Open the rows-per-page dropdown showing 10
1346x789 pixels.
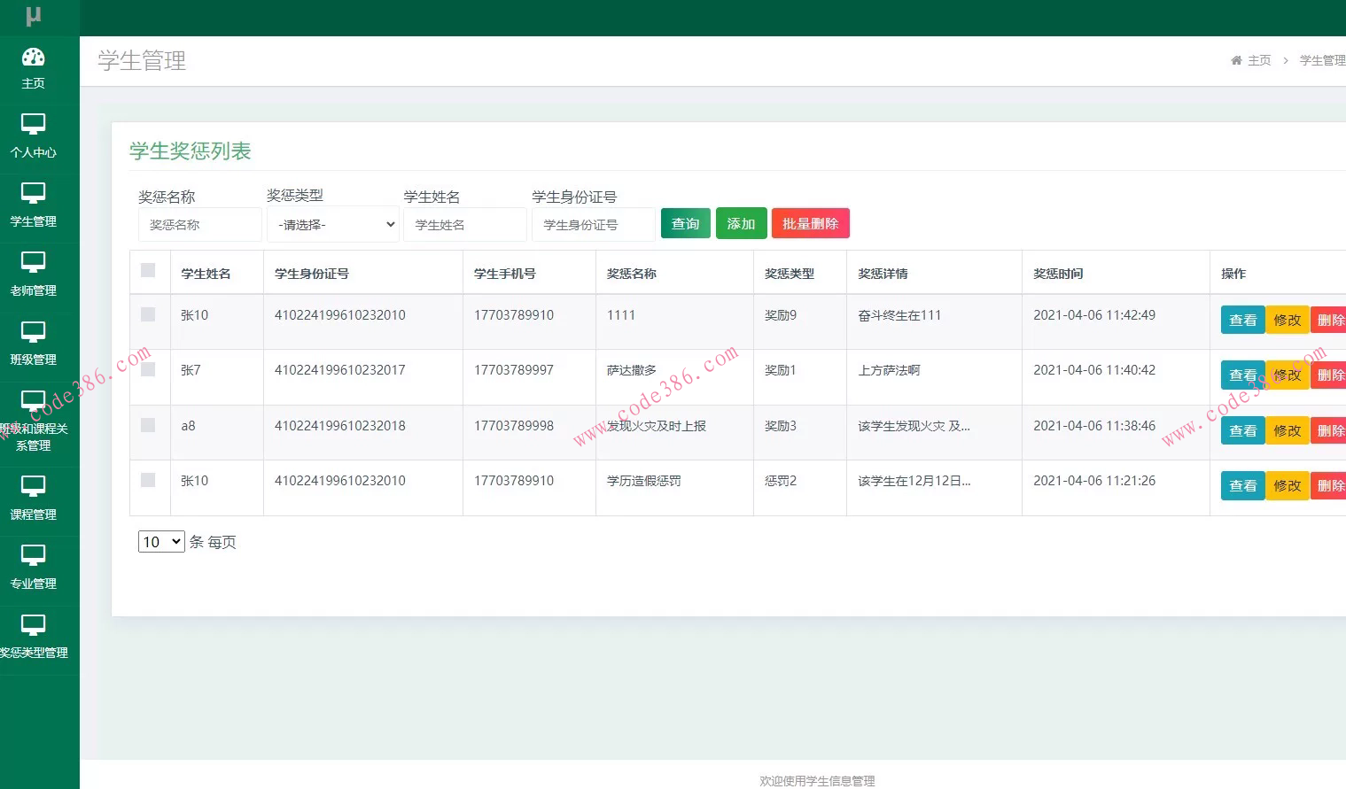pyautogui.click(x=160, y=542)
